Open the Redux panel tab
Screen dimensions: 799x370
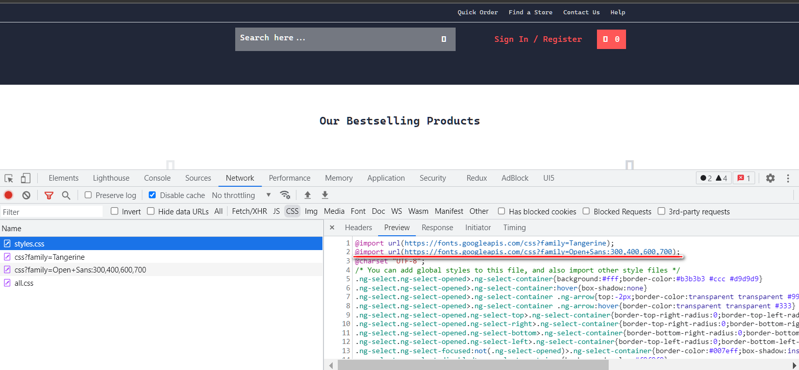476,178
